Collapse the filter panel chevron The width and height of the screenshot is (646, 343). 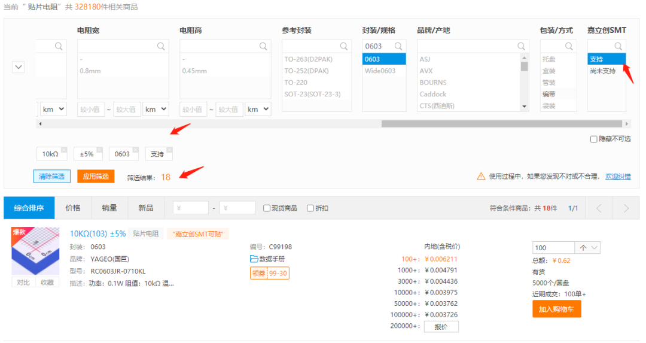[x=19, y=67]
